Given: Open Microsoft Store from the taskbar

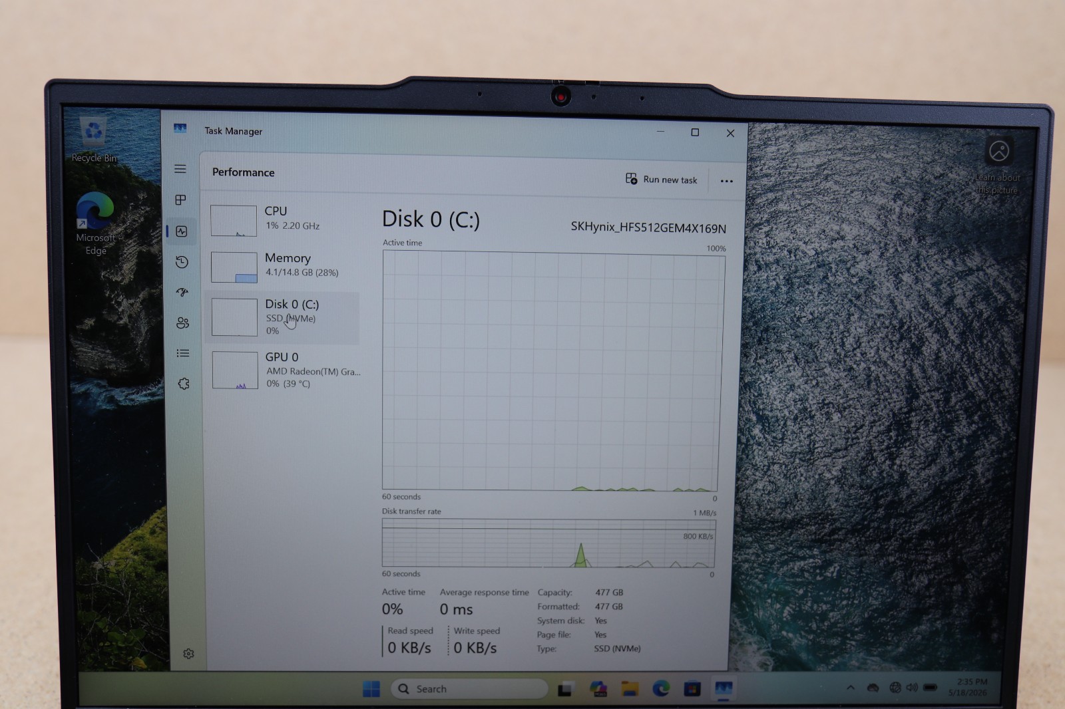Looking at the screenshot, I should click(x=692, y=689).
